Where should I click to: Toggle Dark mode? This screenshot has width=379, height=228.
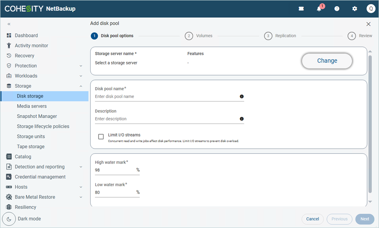pyautogui.click(x=9, y=219)
